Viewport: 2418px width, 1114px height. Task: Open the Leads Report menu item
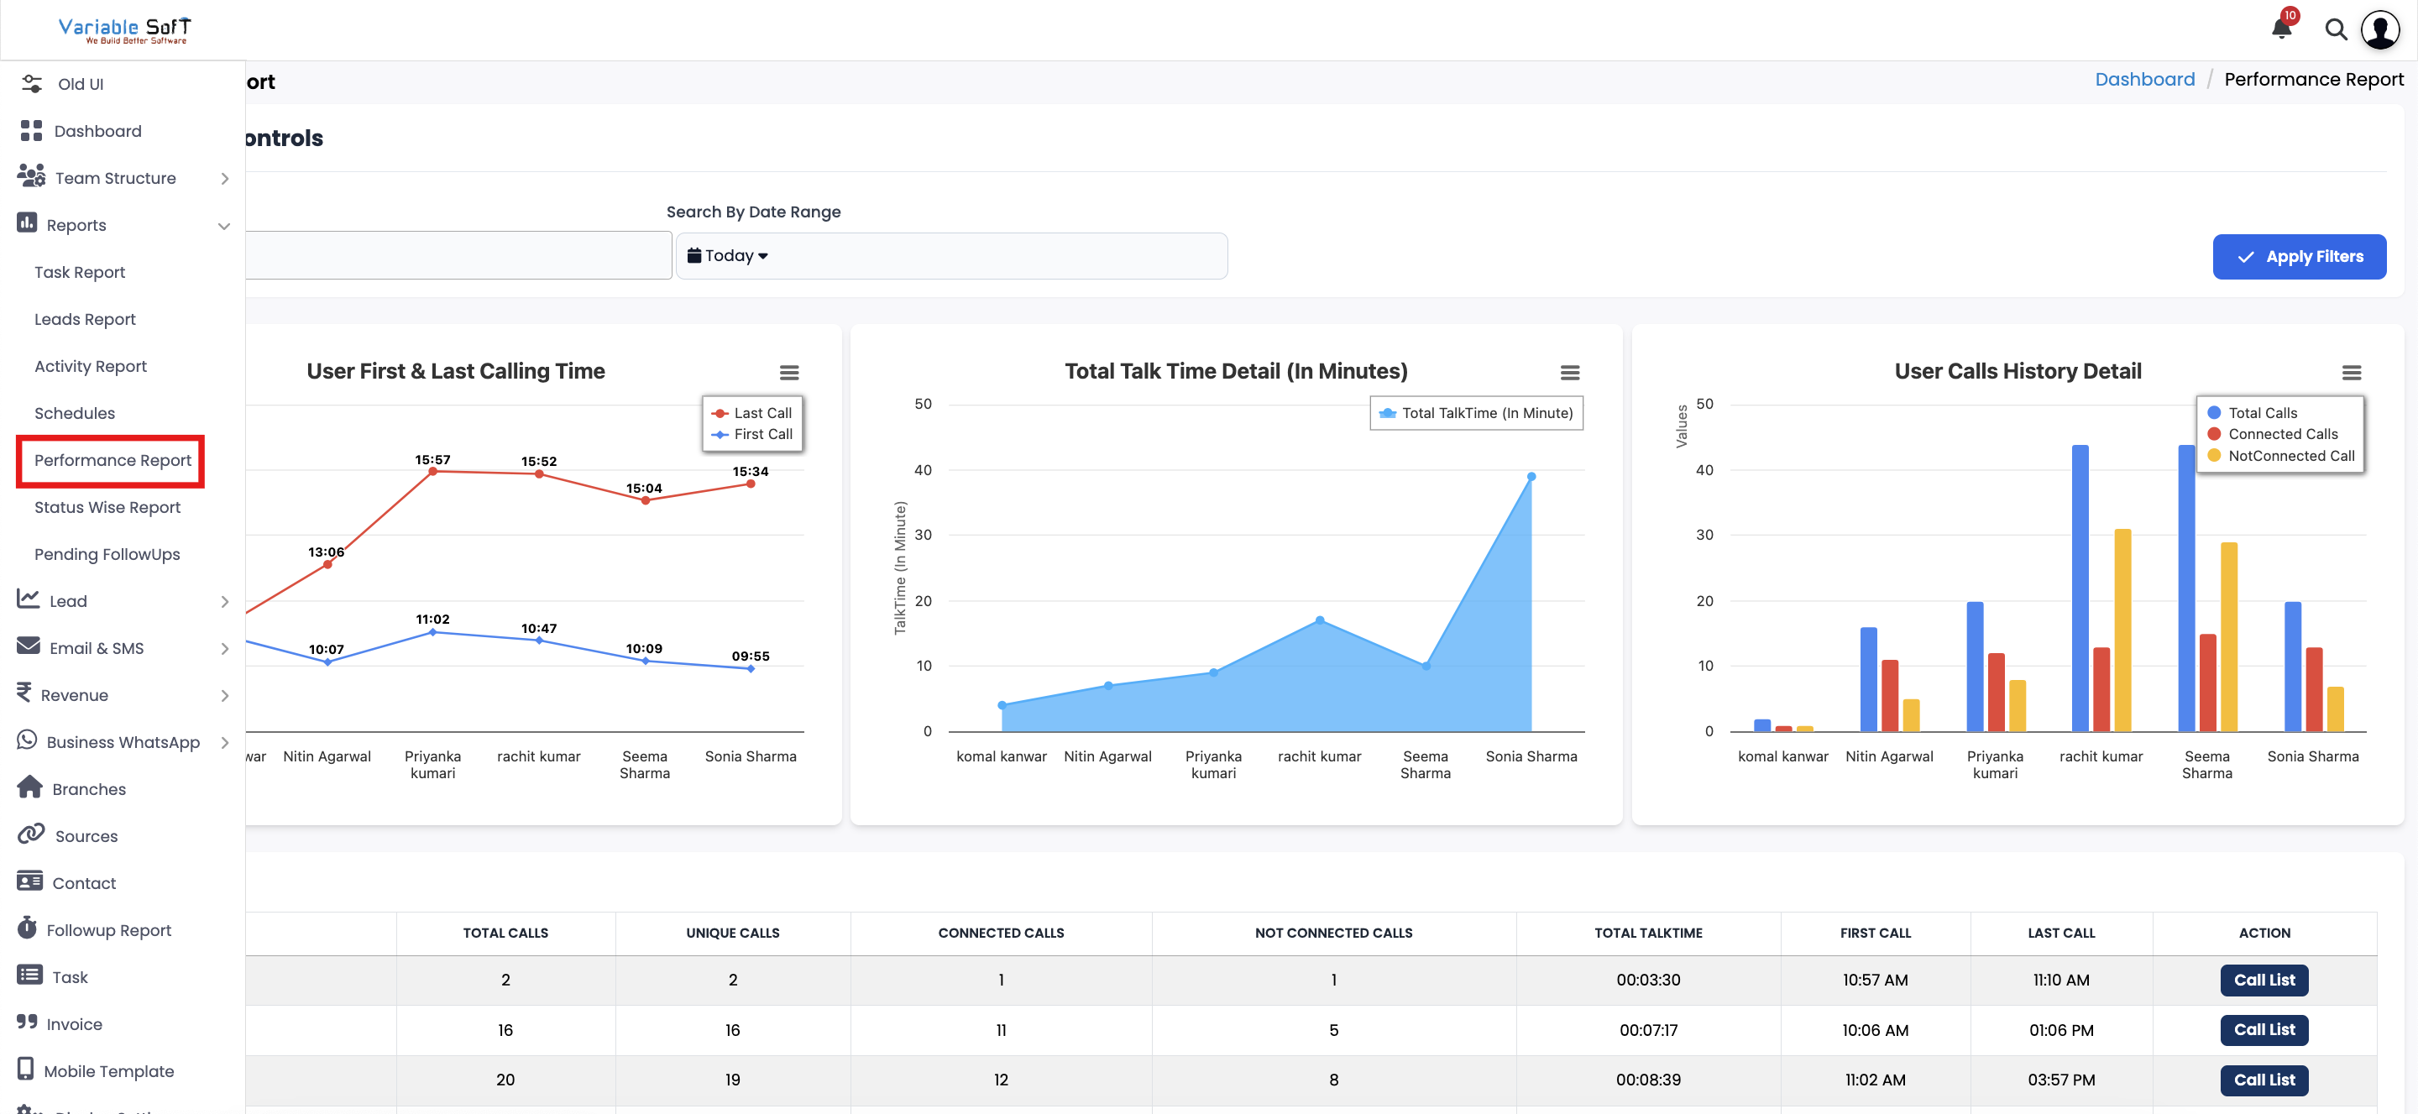[85, 319]
